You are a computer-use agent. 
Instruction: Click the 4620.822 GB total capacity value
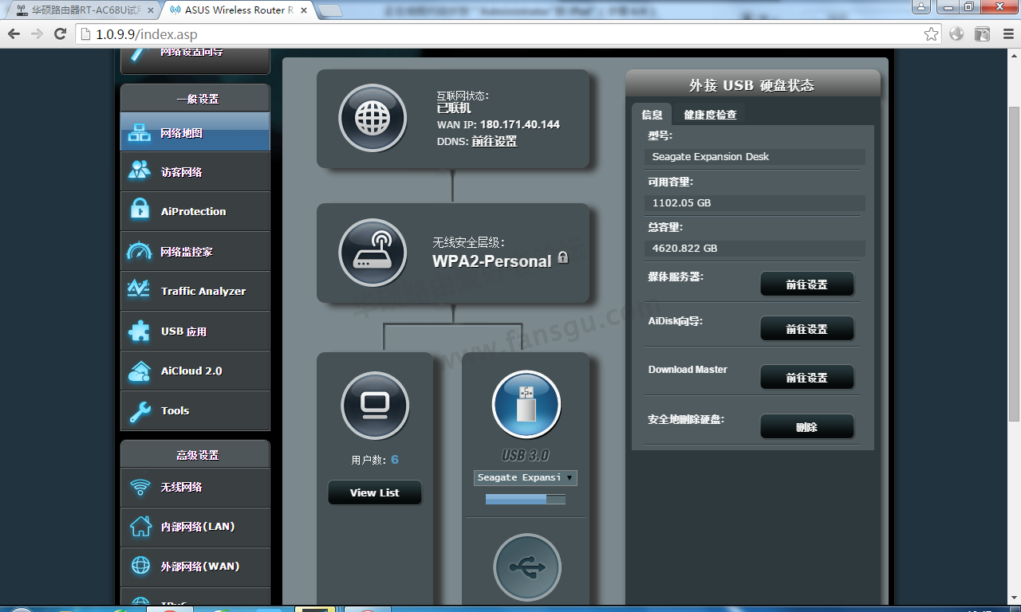684,248
